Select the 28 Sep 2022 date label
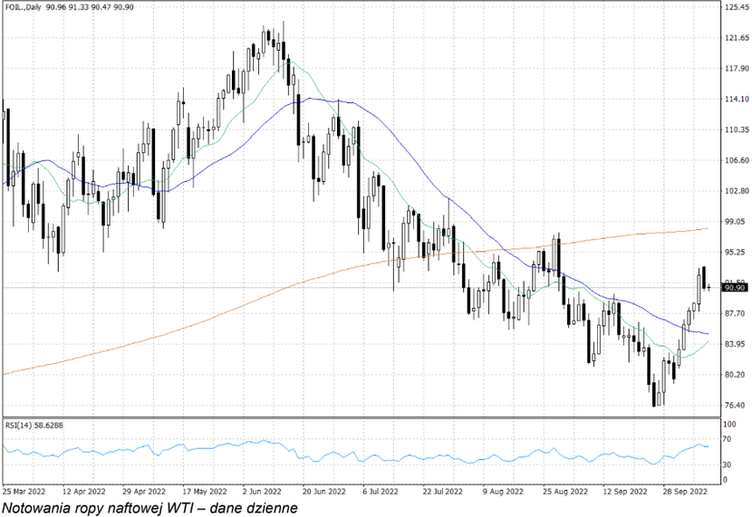The image size is (752, 517). [684, 492]
